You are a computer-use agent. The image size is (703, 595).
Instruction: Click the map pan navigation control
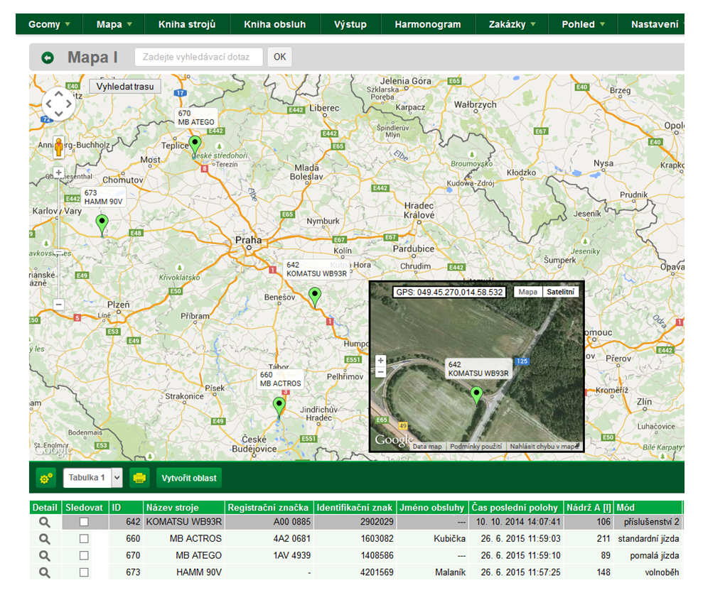[59, 104]
